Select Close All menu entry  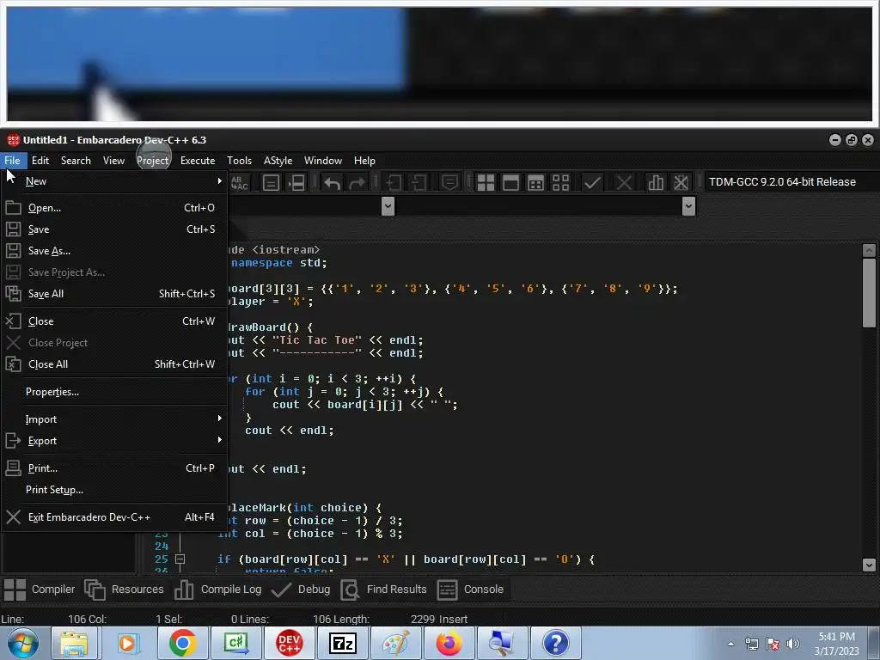point(114,364)
